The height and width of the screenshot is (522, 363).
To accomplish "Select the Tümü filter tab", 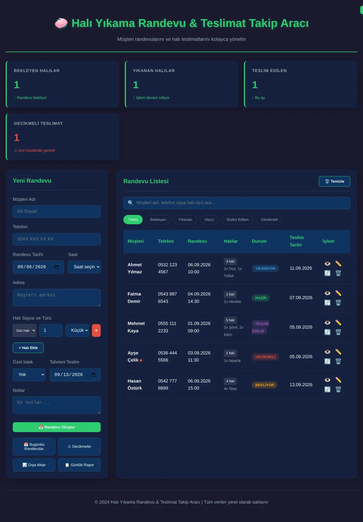I will [x=133, y=220].
